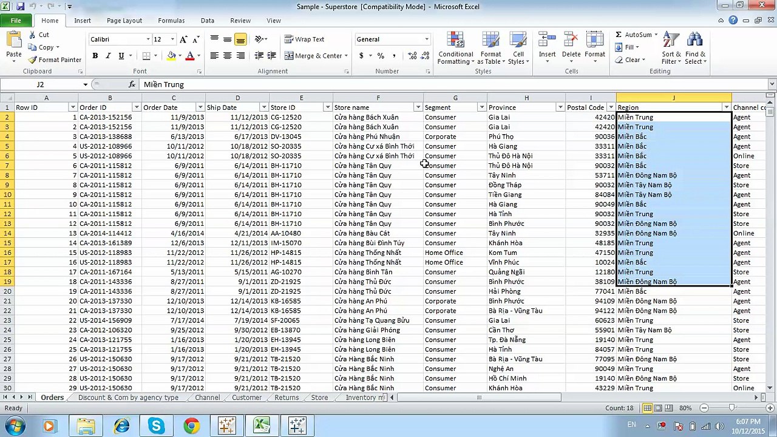777x437 pixels.
Task: Open Conditional Formatting
Action: click(455, 49)
